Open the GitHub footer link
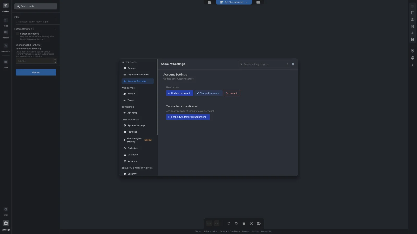 (x=255, y=231)
